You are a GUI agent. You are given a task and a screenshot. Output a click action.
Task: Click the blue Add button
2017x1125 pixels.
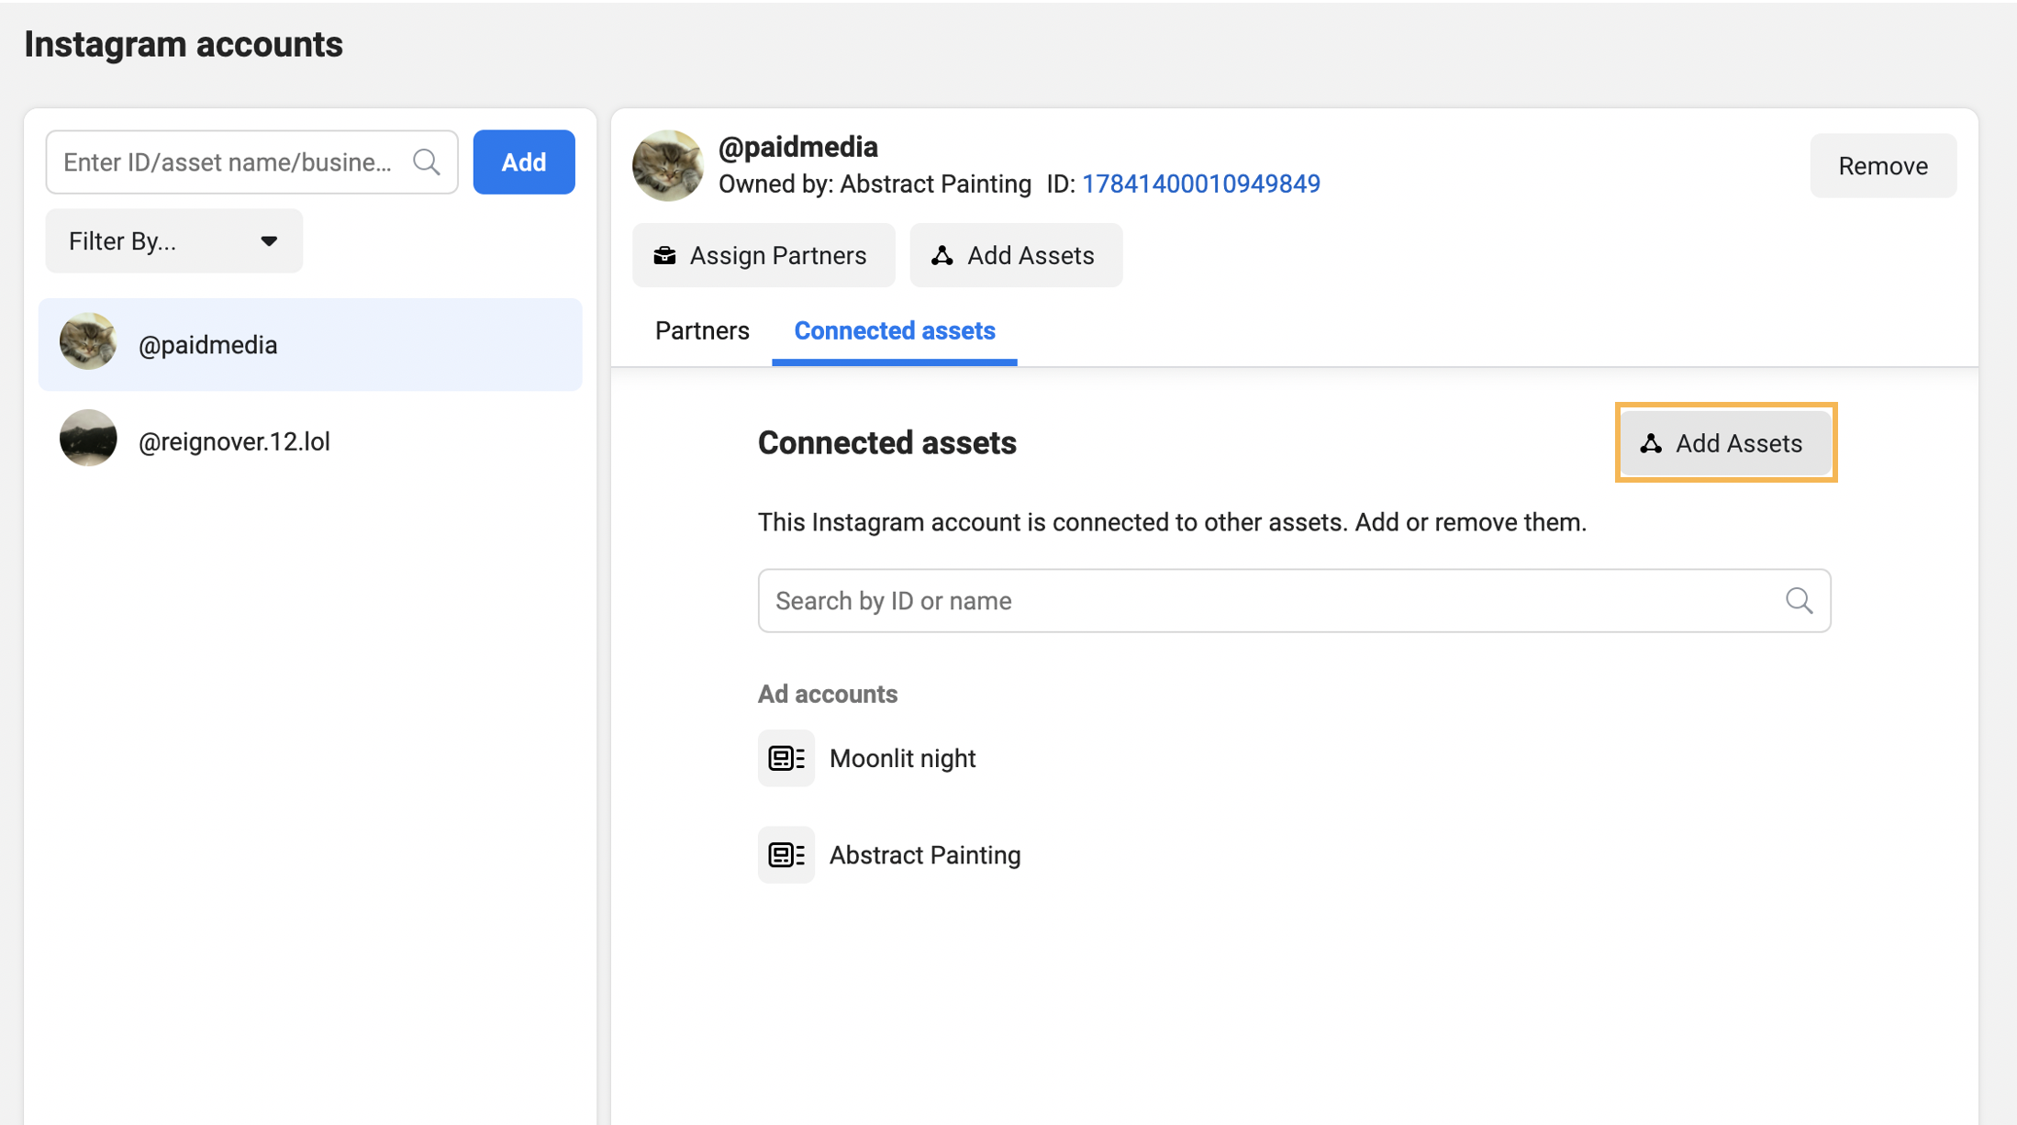pos(524,162)
